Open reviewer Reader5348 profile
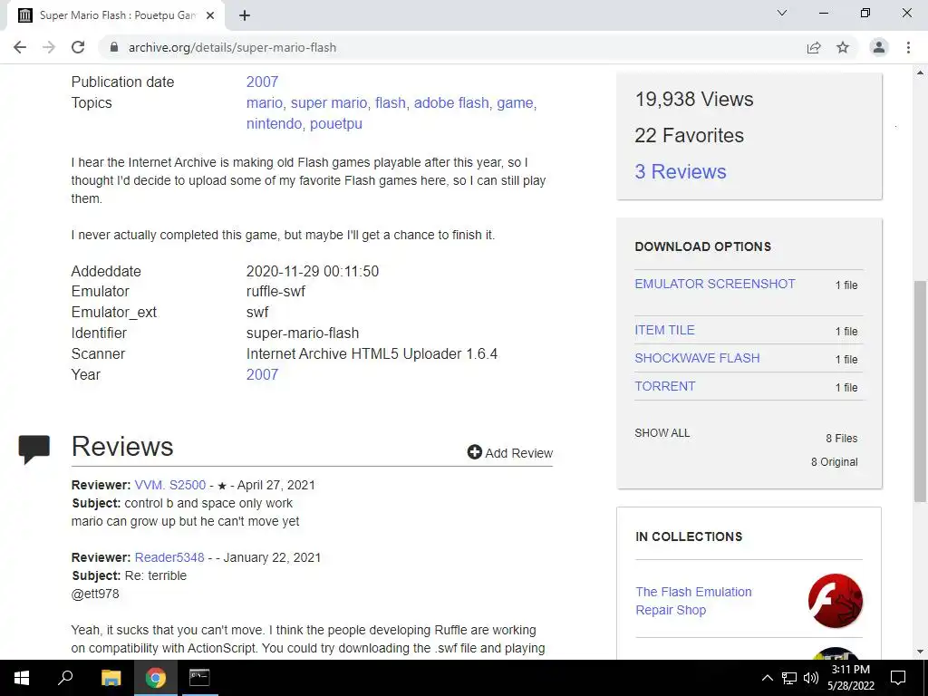Image resolution: width=928 pixels, height=696 pixels. click(169, 557)
